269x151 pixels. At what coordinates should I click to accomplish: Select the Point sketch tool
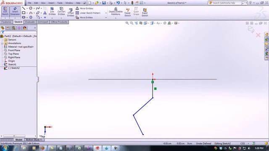(45, 17)
